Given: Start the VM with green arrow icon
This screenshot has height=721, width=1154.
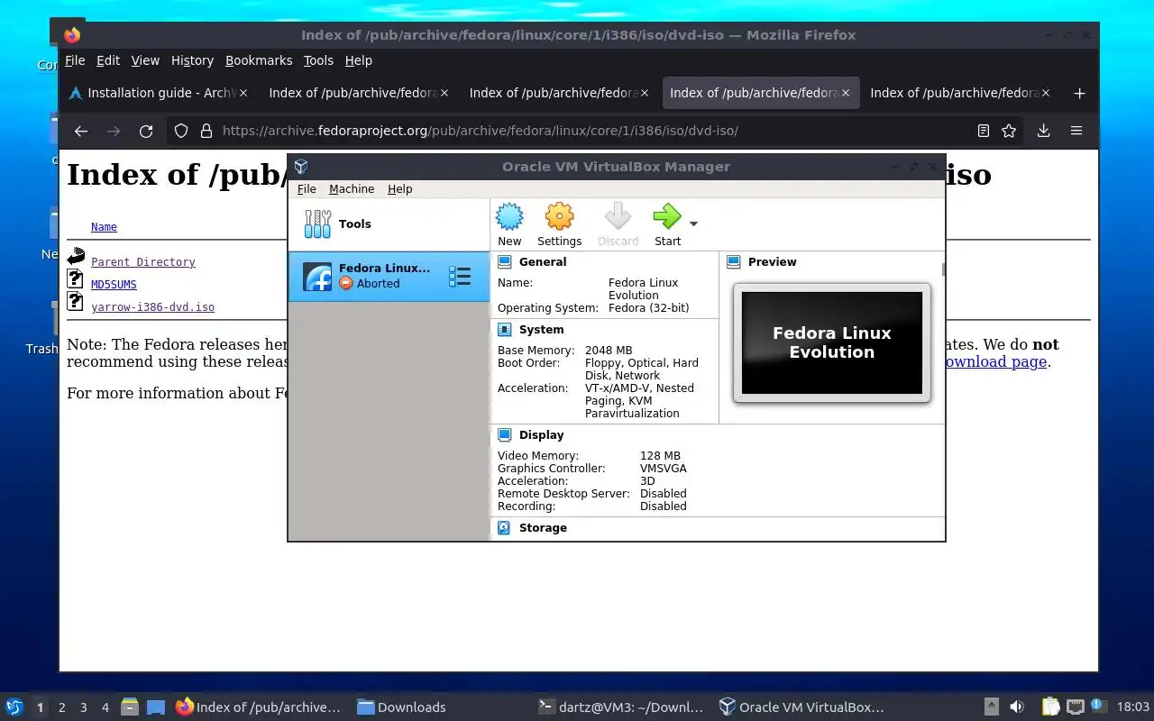Looking at the screenshot, I should [x=667, y=217].
